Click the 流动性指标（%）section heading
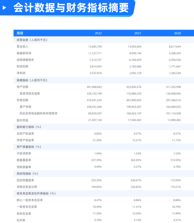194x223 pixels. coord(27,174)
